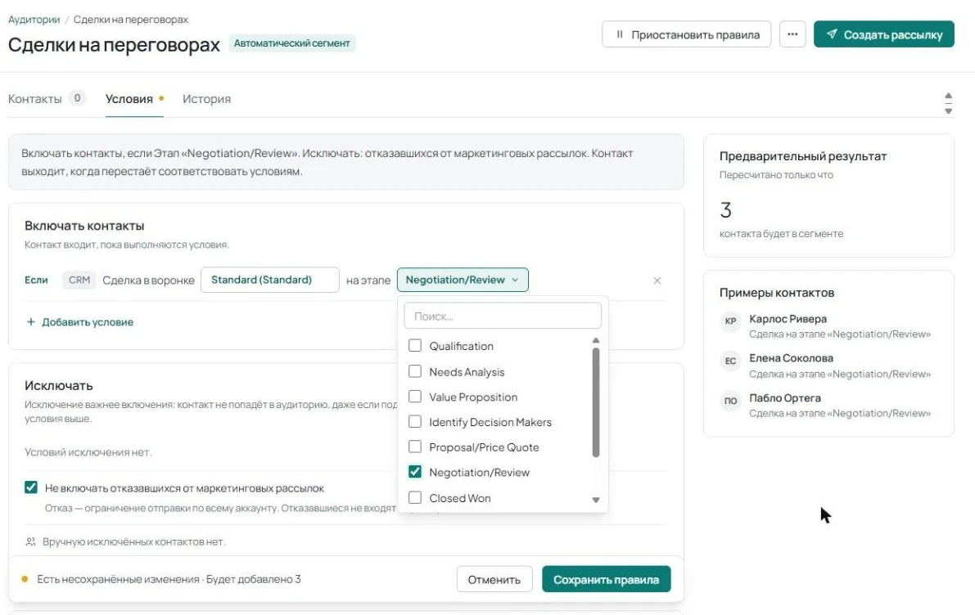The height and width of the screenshot is (615, 975).
Task: Open the История tab
Action: (206, 99)
